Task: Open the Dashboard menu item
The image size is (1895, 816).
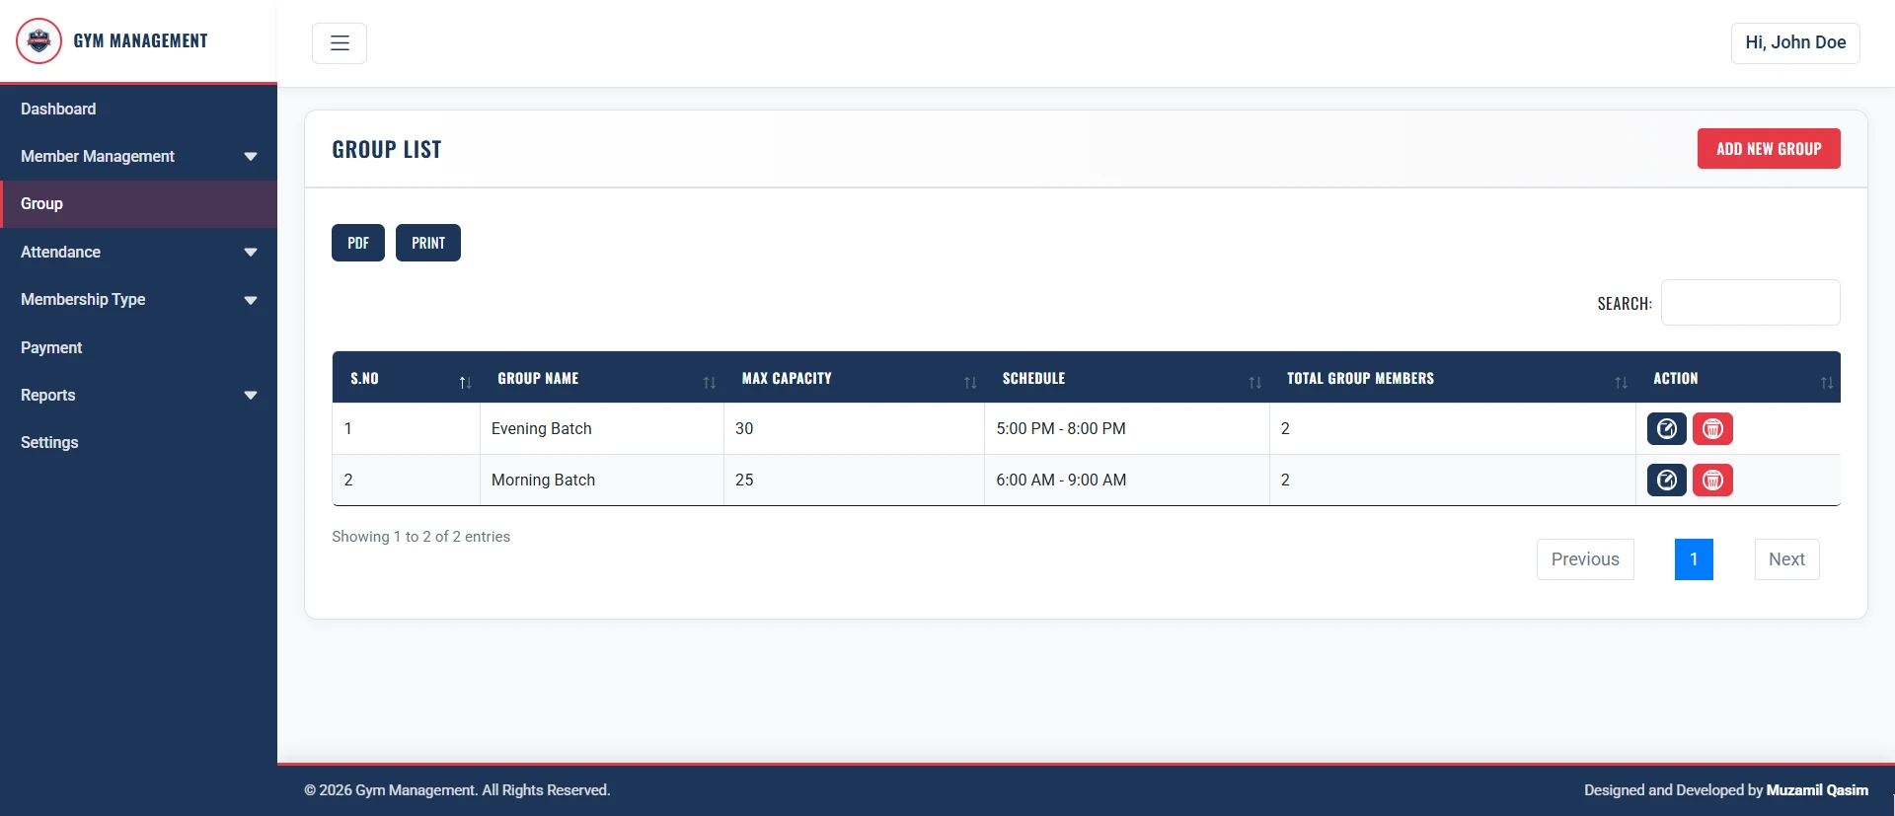Action: point(138,109)
